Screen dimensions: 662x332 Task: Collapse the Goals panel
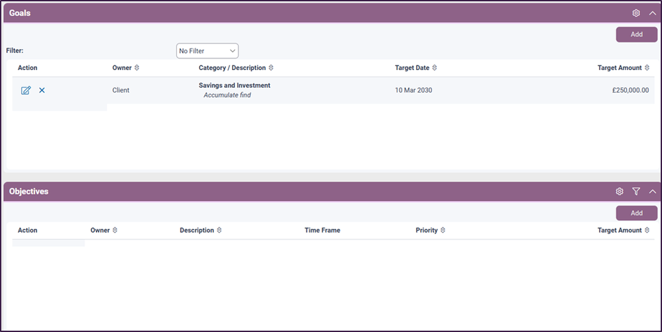point(652,13)
